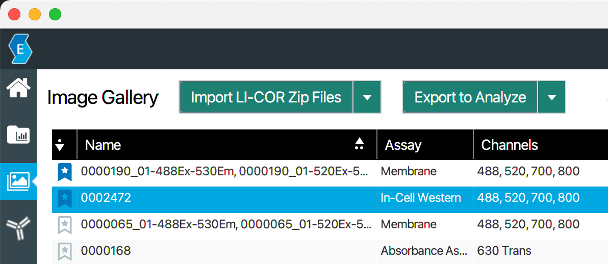Screen dimensions: 608x264
Task: Toggle bookmark star for image 0000168
Action: click(65, 251)
